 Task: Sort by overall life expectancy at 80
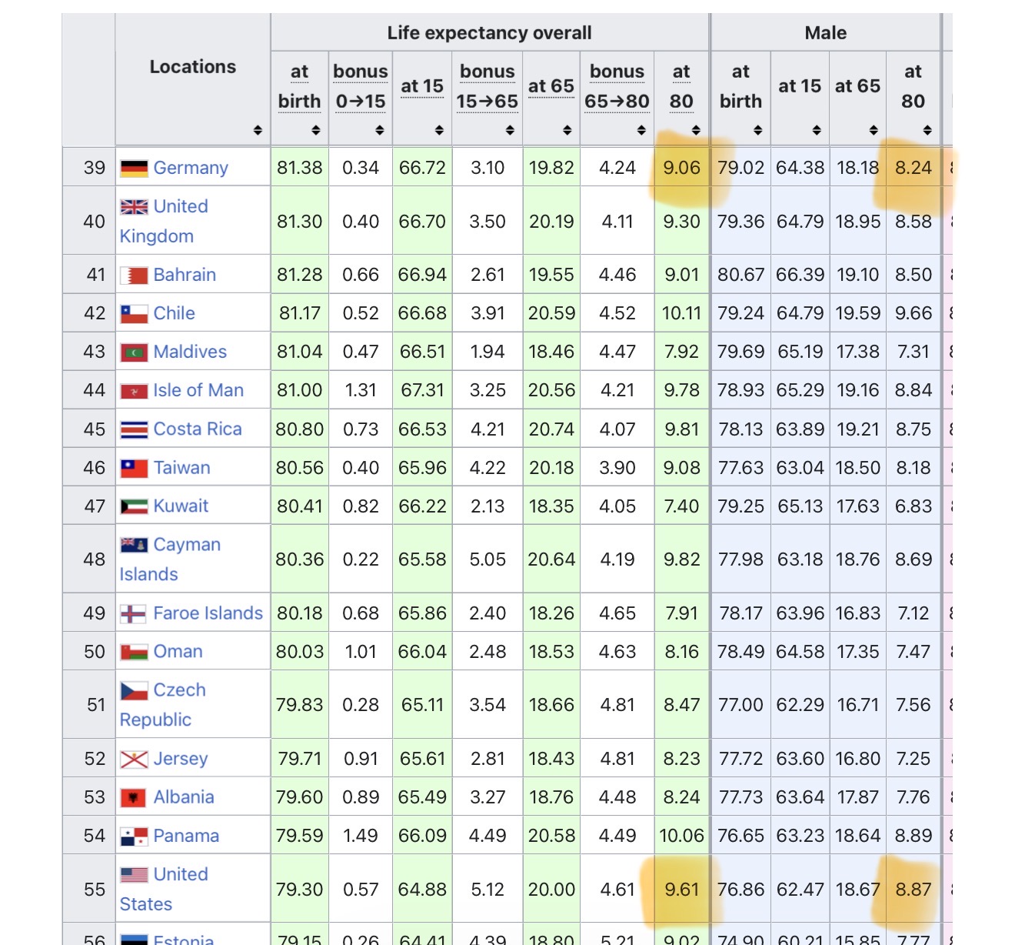click(696, 131)
